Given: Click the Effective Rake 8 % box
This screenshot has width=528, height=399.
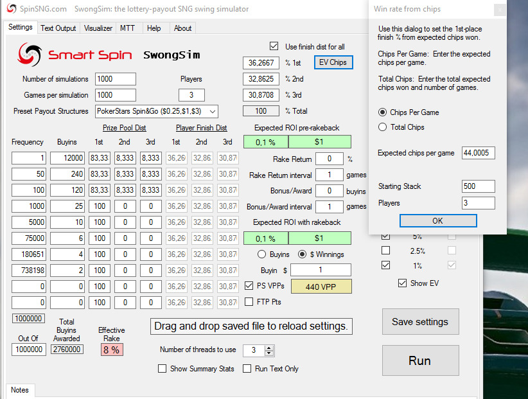Looking at the screenshot, I should pyautogui.click(x=112, y=350).
